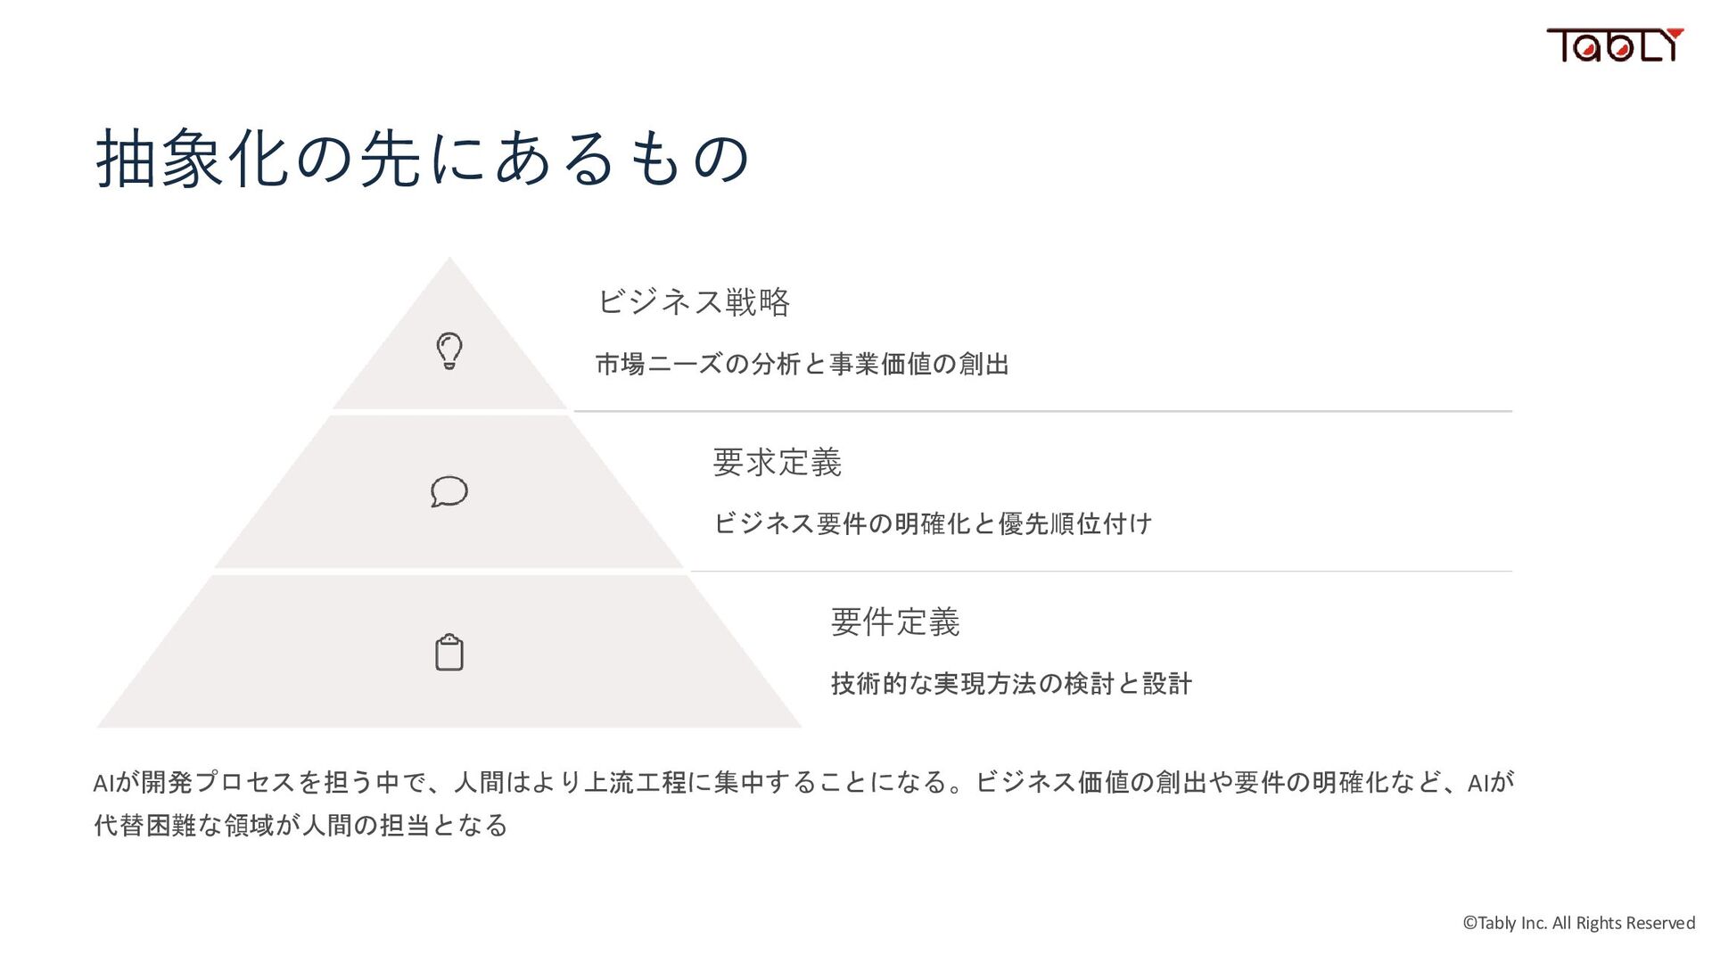Click the lightbulb icon in pyramid top
This screenshot has height=963, width=1712.
click(449, 350)
